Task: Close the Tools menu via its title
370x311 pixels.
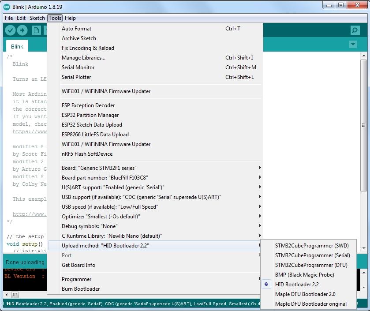Action: pos(55,18)
